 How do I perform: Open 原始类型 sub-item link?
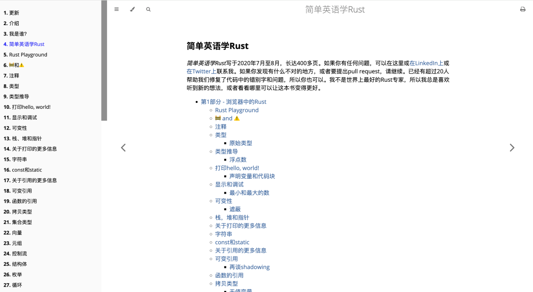point(241,143)
